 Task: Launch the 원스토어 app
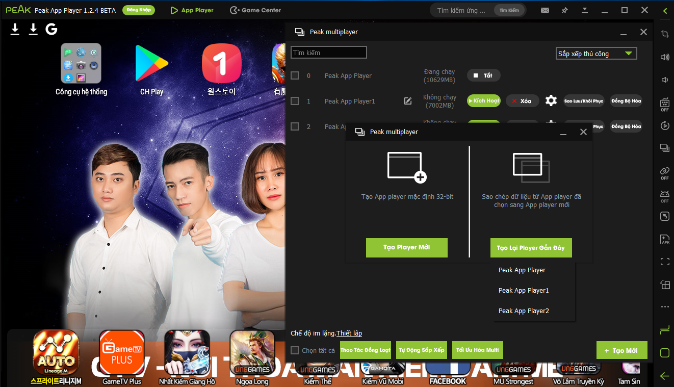pyautogui.click(x=221, y=69)
